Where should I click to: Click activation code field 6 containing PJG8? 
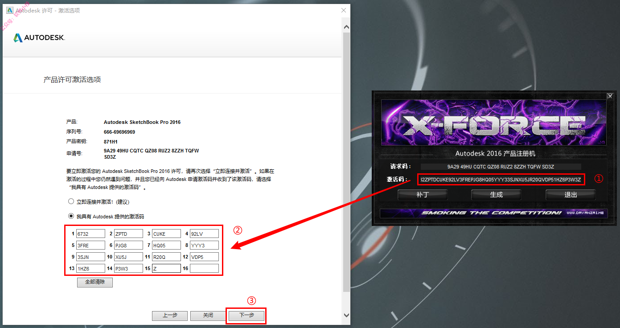point(128,245)
